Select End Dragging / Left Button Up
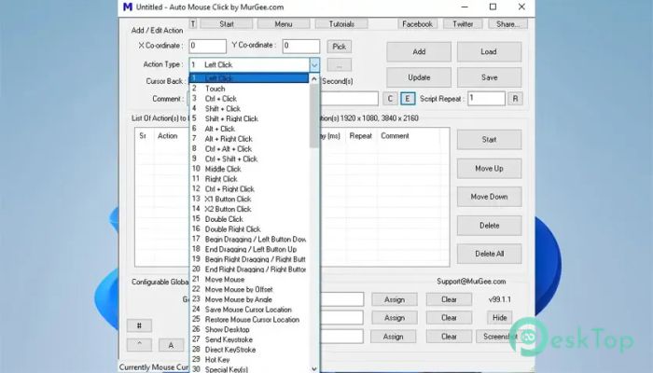Image resolution: width=653 pixels, height=373 pixels. point(249,249)
